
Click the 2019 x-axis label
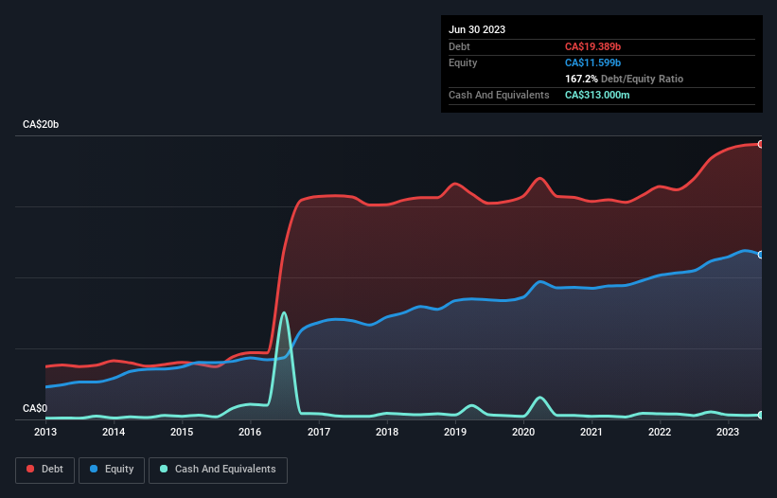[x=455, y=432]
